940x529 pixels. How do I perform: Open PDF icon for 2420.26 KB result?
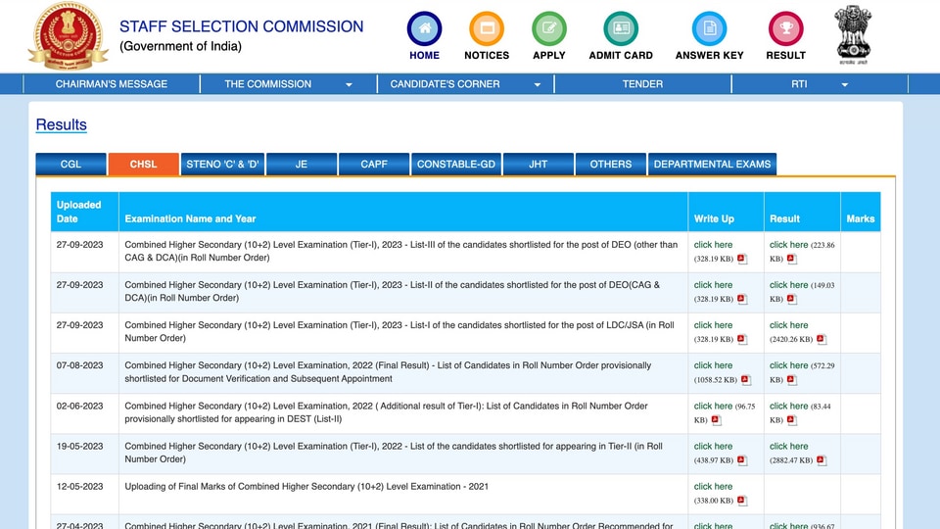point(822,340)
